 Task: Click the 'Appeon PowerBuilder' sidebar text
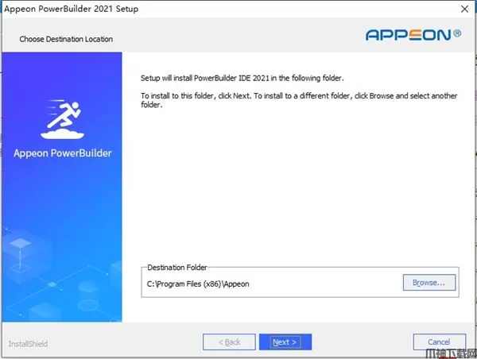pos(63,153)
